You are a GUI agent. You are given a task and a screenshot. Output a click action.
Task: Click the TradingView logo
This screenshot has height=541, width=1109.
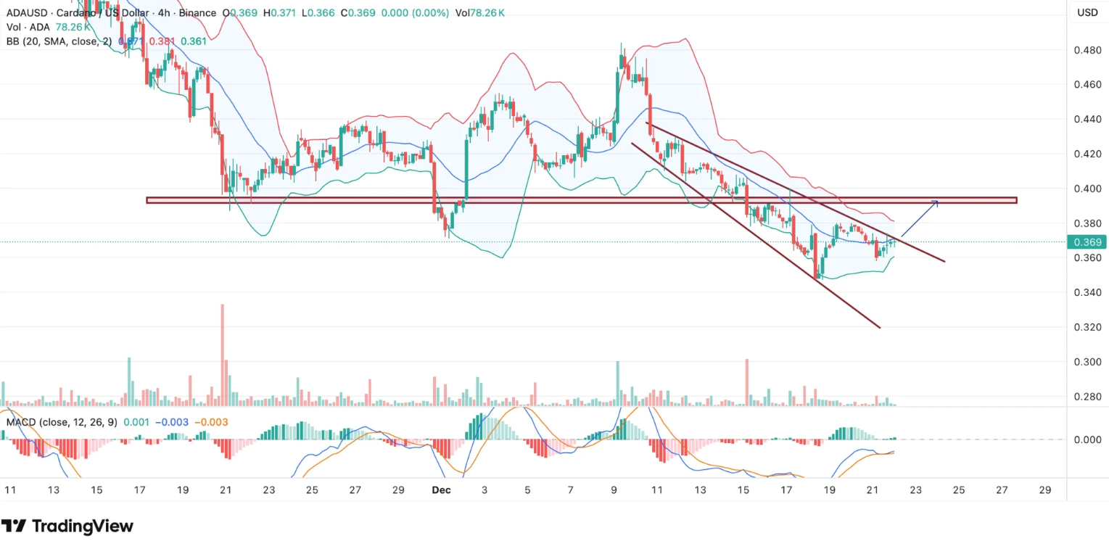67,526
